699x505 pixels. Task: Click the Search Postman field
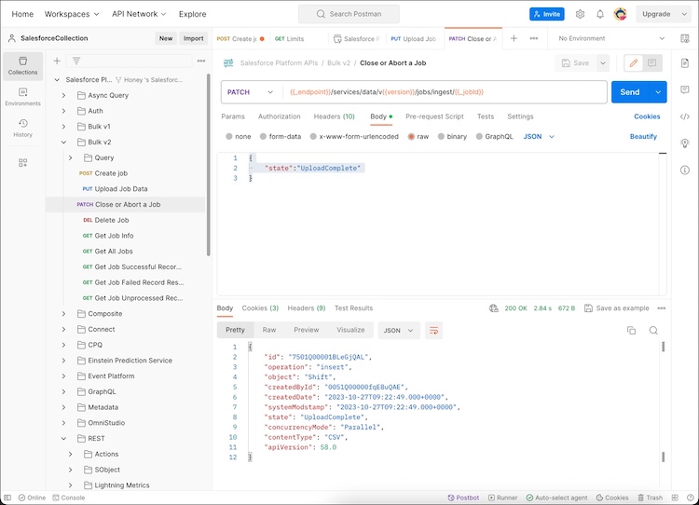pyautogui.click(x=349, y=14)
